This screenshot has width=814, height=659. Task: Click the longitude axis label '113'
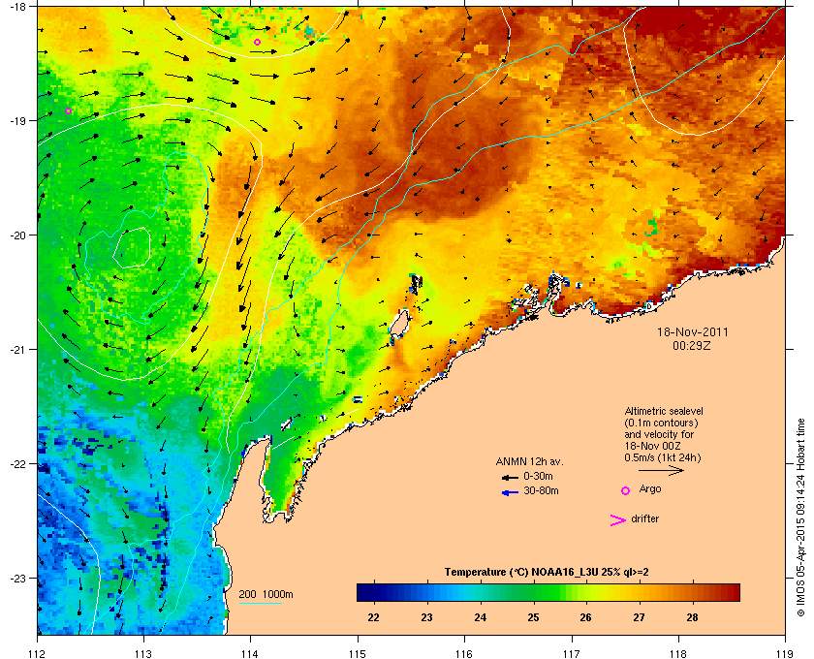(x=143, y=653)
